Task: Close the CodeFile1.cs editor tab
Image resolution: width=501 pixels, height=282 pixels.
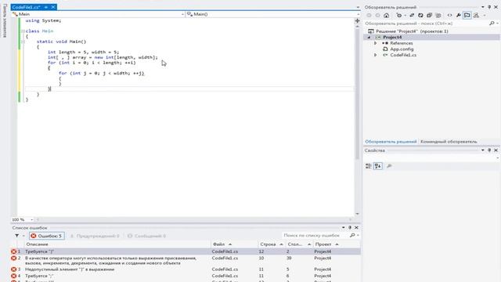Action: (53, 7)
